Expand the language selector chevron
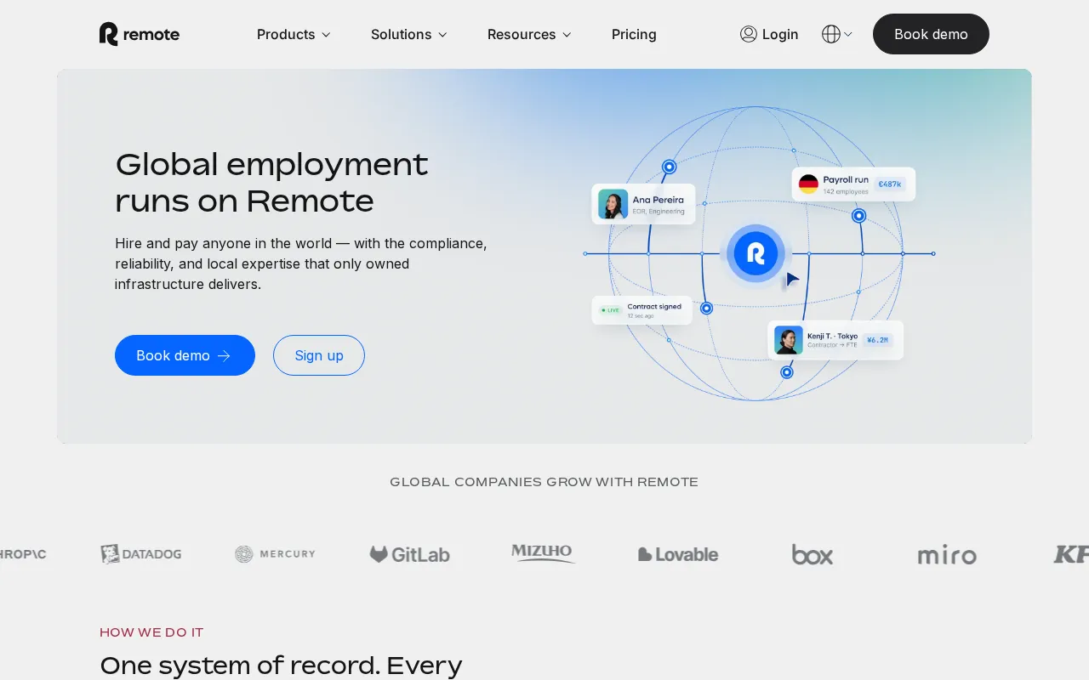 (x=848, y=34)
